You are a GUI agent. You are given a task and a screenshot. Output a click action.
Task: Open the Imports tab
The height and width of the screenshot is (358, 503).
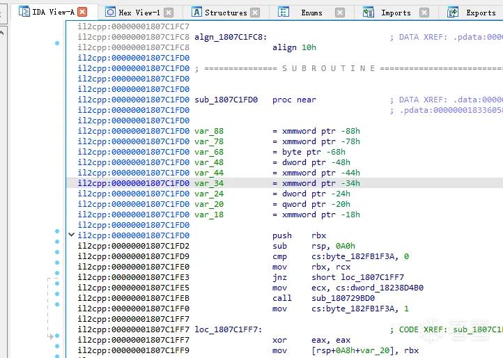(396, 13)
